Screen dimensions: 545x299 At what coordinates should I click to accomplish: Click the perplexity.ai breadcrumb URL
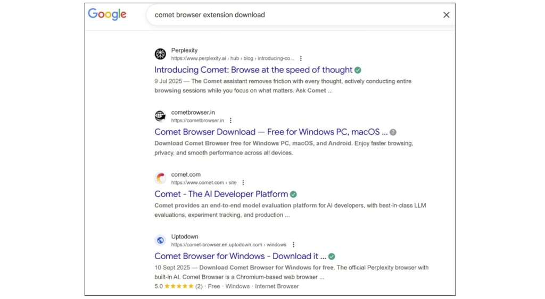coord(233,58)
